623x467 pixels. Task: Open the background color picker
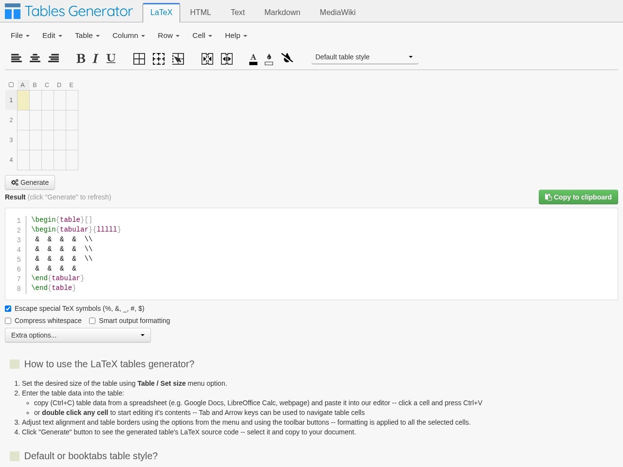269,59
